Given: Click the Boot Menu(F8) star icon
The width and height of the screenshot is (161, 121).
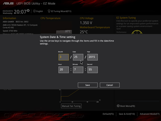Looking at the screenshot, I should (118, 106).
